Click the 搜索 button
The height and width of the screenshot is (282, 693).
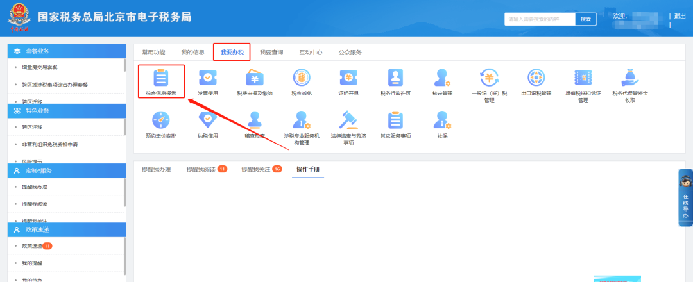click(x=586, y=19)
